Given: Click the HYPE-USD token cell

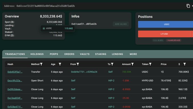Looking at the screenshot, I should pyautogui.click(x=148, y=81).
